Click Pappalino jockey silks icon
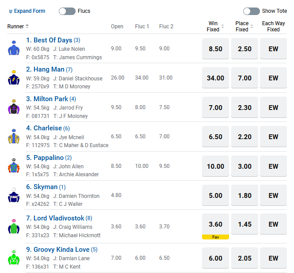 coord(14,166)
